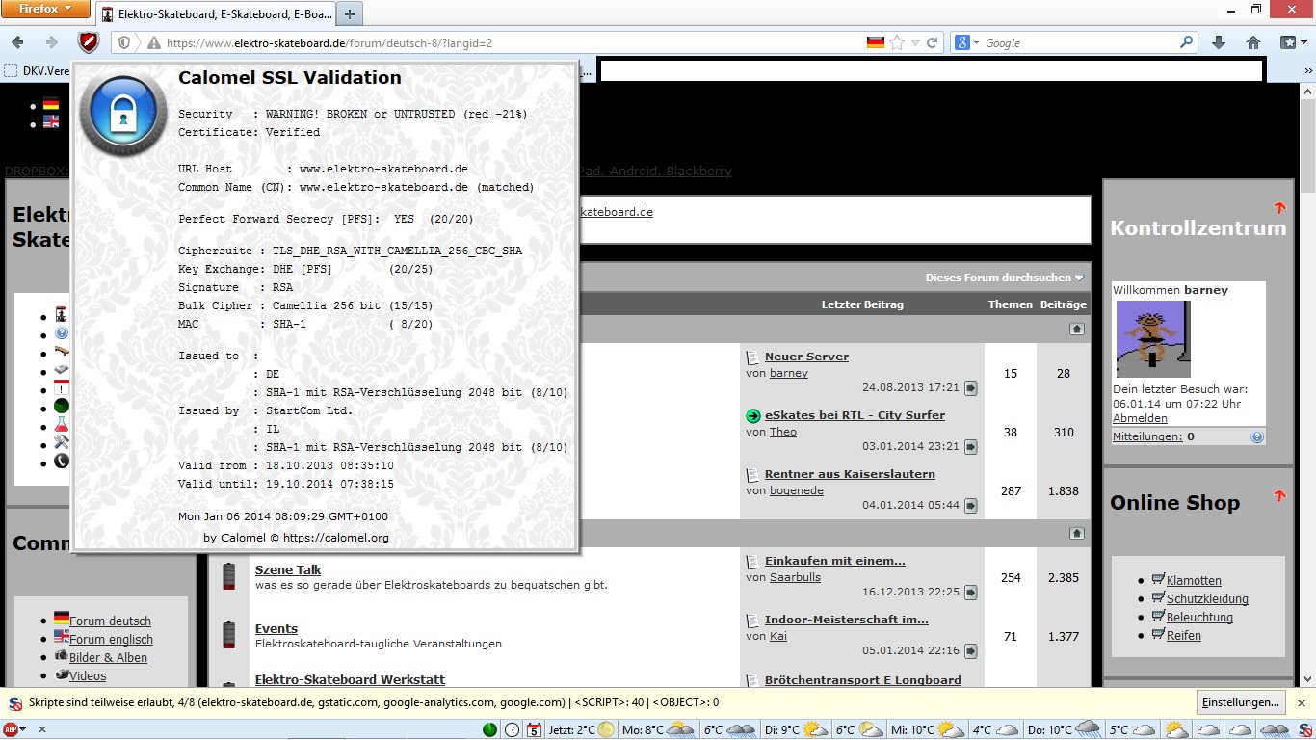Open the Google search engine selector
This screenshot has height=740, width=1316.
tap(966, 42)
